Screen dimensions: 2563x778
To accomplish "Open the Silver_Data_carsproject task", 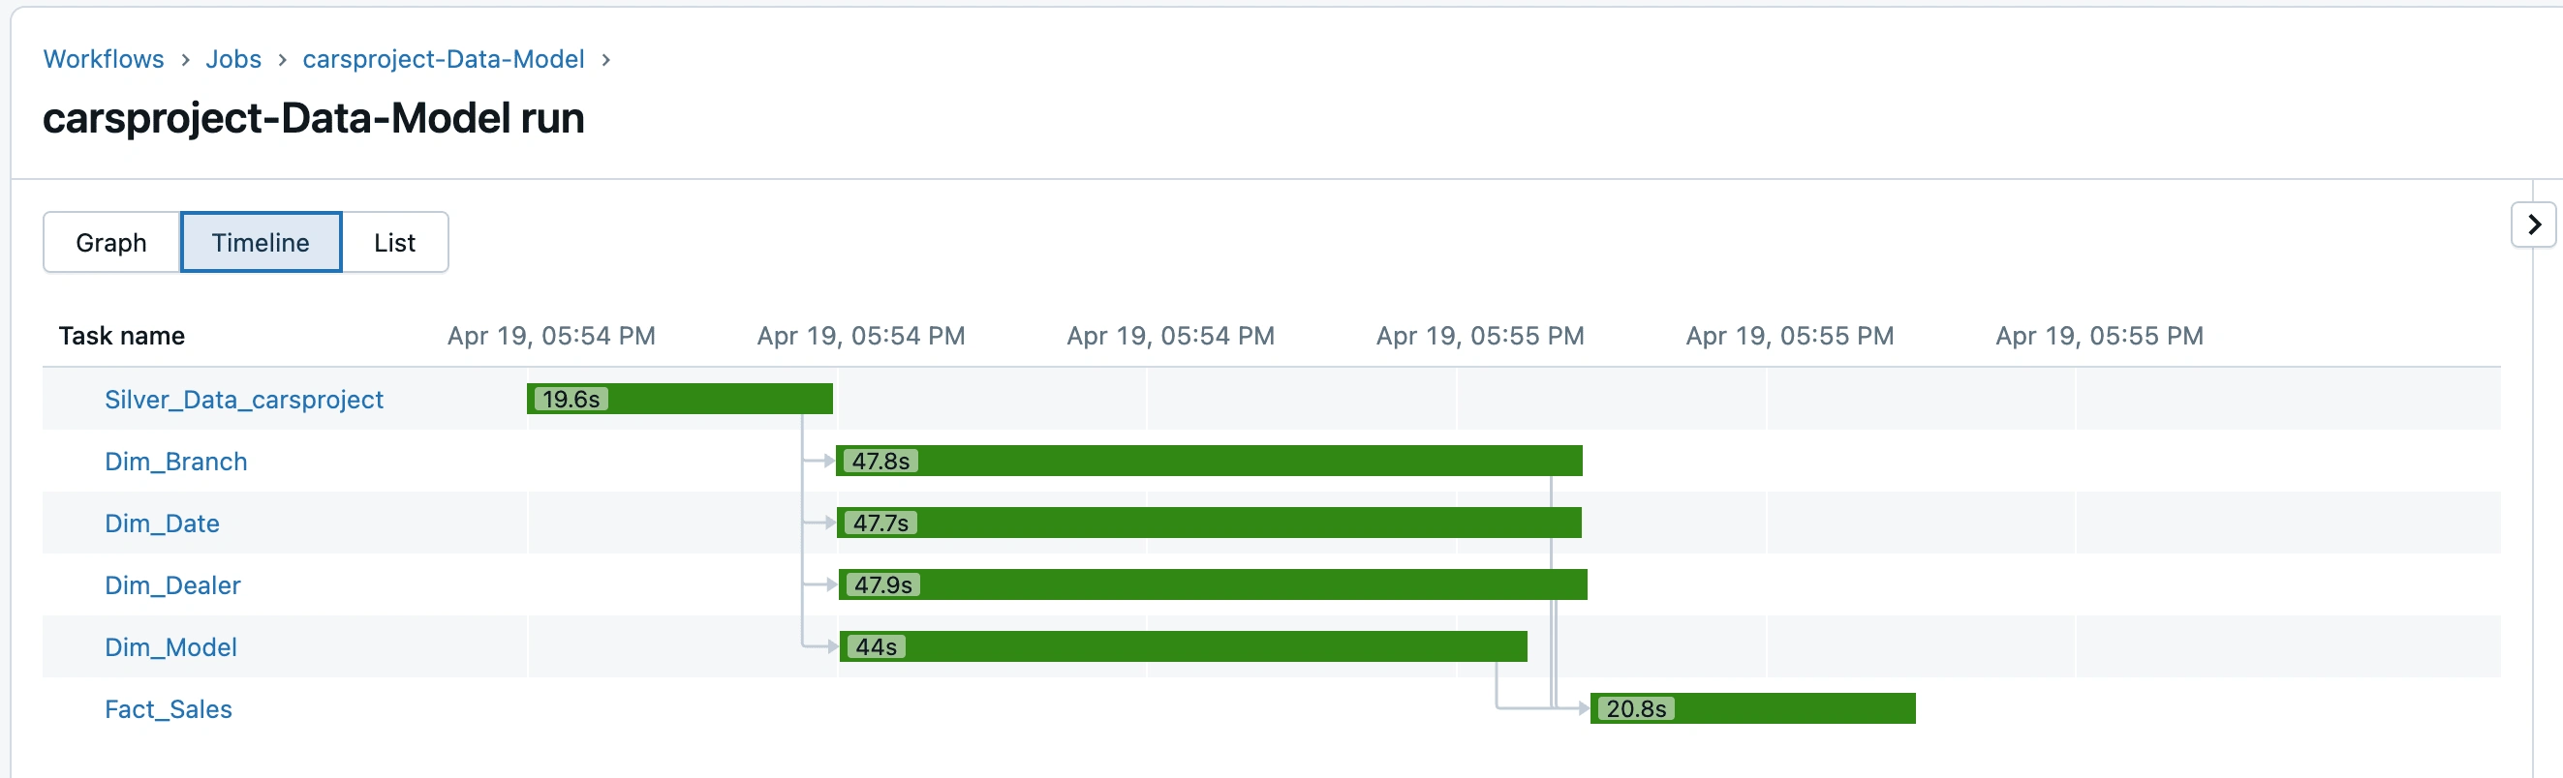I will click(244, 400).
